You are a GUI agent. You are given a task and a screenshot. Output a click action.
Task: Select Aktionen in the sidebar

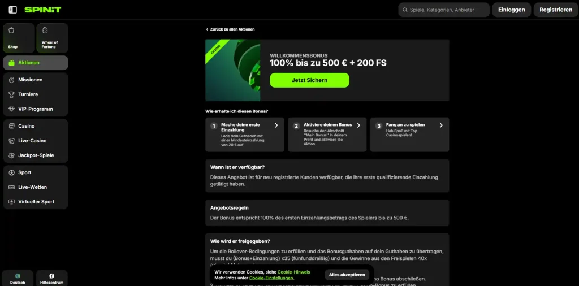pyautogui.click(x=36, y=63)
